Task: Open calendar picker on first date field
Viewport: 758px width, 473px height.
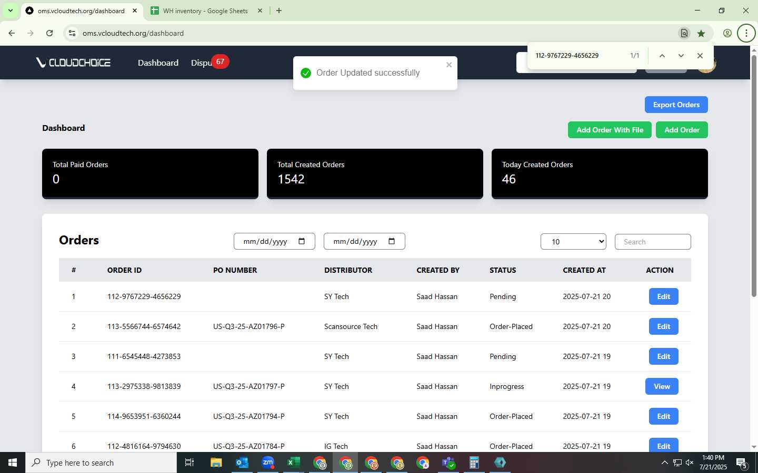Action: (302, 241)
